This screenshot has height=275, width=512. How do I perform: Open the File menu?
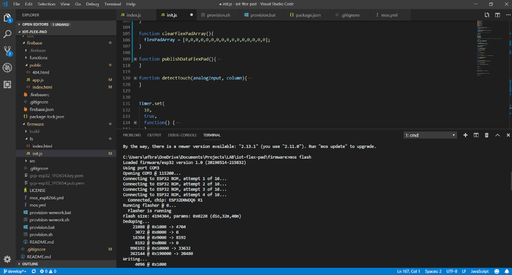point(17,4)
